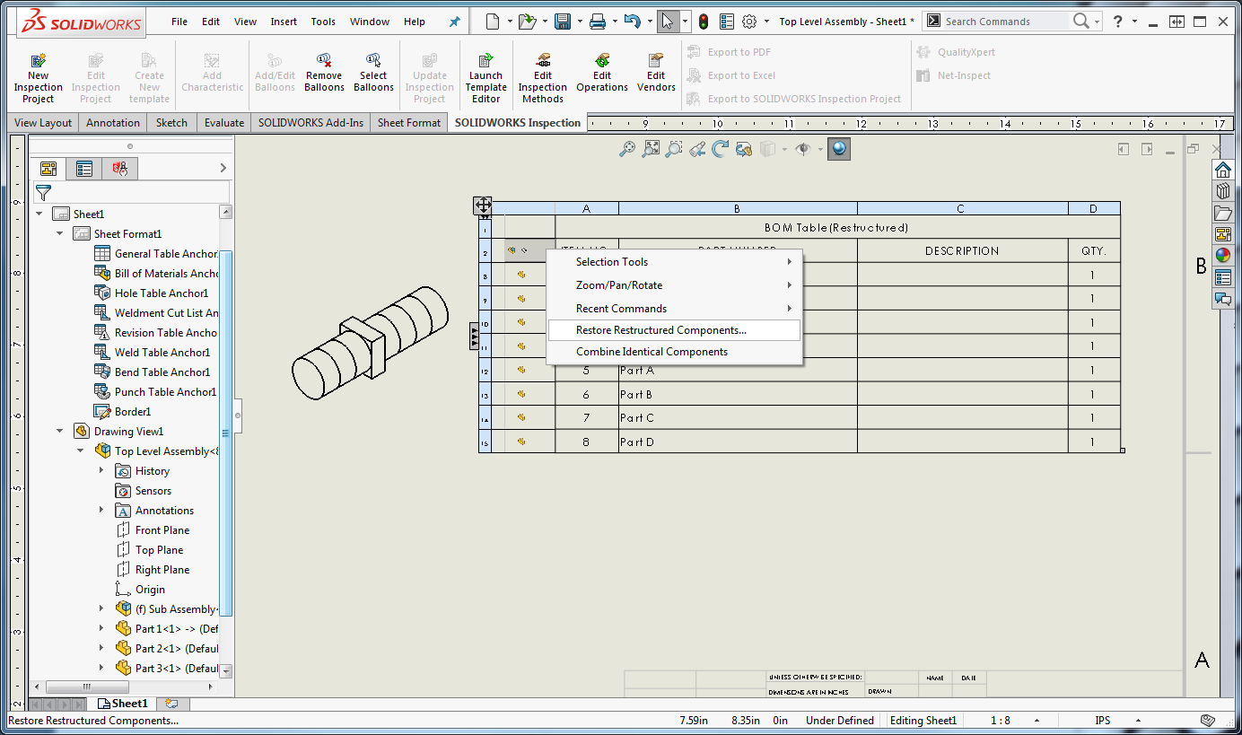Click New Inspection Project icon
This screenshot has height=735, width=1242.
(x=38, y=77)
